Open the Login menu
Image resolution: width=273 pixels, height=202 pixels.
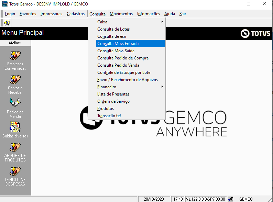(x=10, y=14)
